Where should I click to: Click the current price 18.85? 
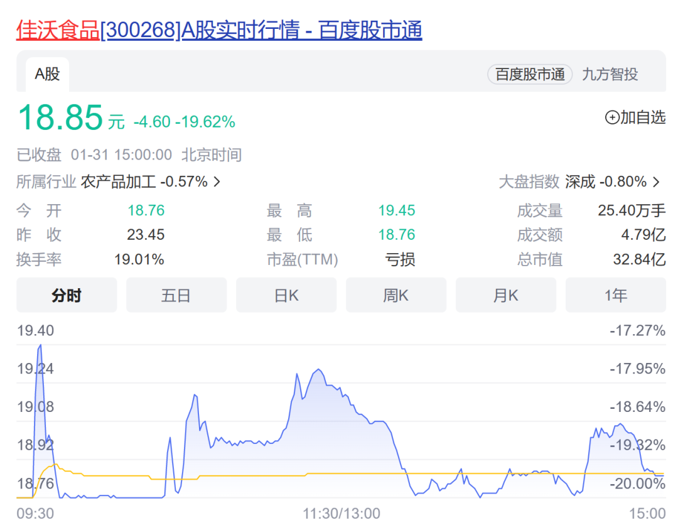point(60,117)
